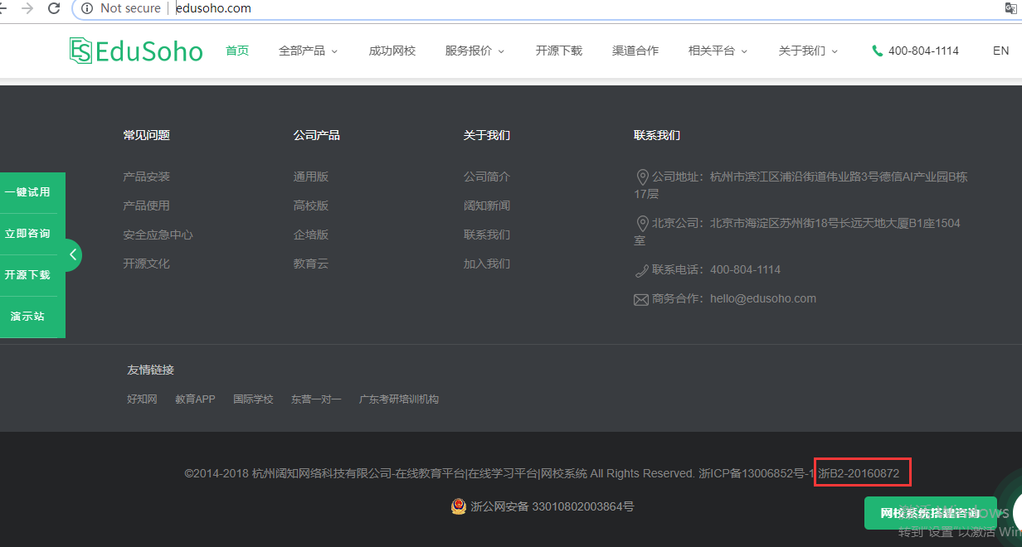The width and height of the screenshot is (1022, 547).
Task: Expand the 服务报价 dropdown menu
Action: (474, 51)
